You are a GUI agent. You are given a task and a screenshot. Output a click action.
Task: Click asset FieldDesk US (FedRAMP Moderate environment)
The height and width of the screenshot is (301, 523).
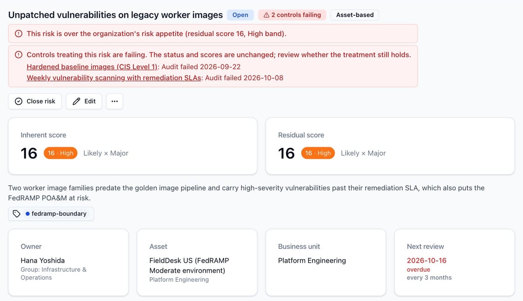pos(189,265)
